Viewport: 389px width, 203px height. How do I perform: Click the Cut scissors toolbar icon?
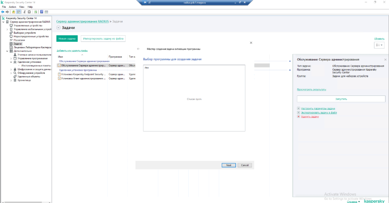[x=25, y=12]
